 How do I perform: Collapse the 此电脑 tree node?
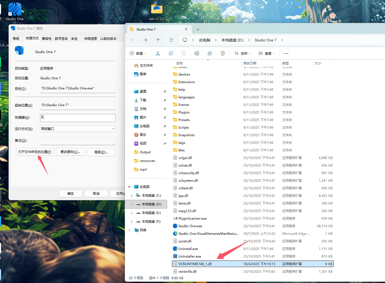point(130,187)
